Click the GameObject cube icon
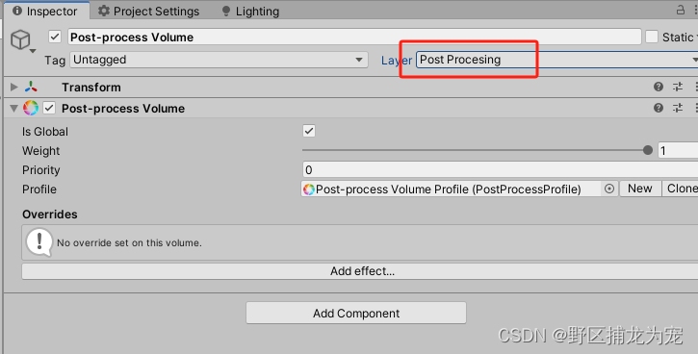Viewport: 698px width, 354px height. [x=20, y=39]
